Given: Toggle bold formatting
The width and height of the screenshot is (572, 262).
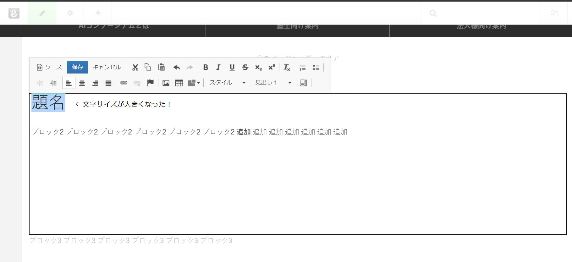Looking at the screenshot, I should click(206, 67).
